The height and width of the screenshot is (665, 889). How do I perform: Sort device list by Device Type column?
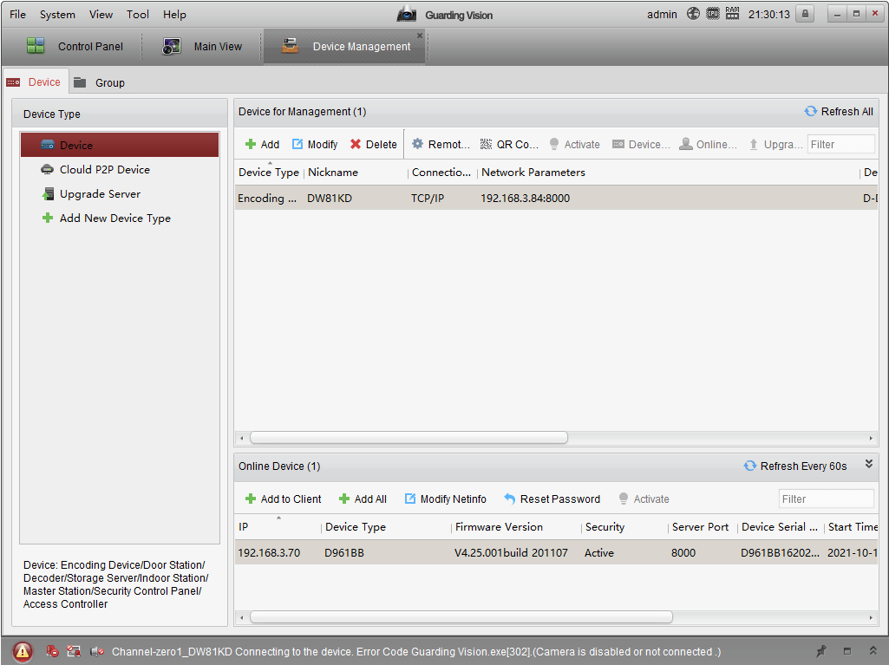[268, 173]
